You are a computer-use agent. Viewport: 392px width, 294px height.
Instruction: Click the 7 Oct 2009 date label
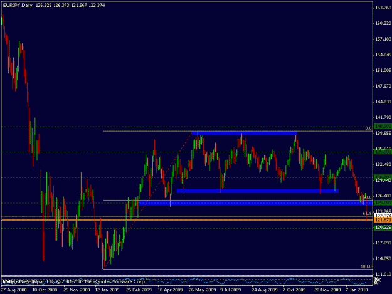(x=294, y=290)
